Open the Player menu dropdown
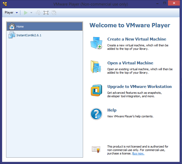Screen dimensions: 182x164 coord(11,12)
